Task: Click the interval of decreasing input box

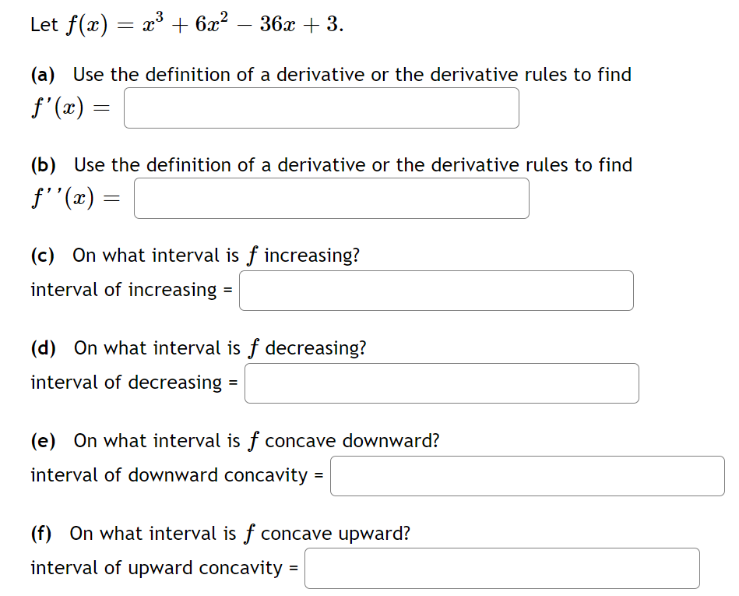Action: [x=440, y=383]
